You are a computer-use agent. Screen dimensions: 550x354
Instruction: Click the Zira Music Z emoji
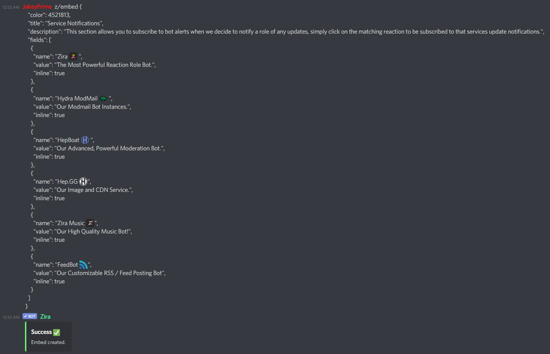tap(90, 223)
